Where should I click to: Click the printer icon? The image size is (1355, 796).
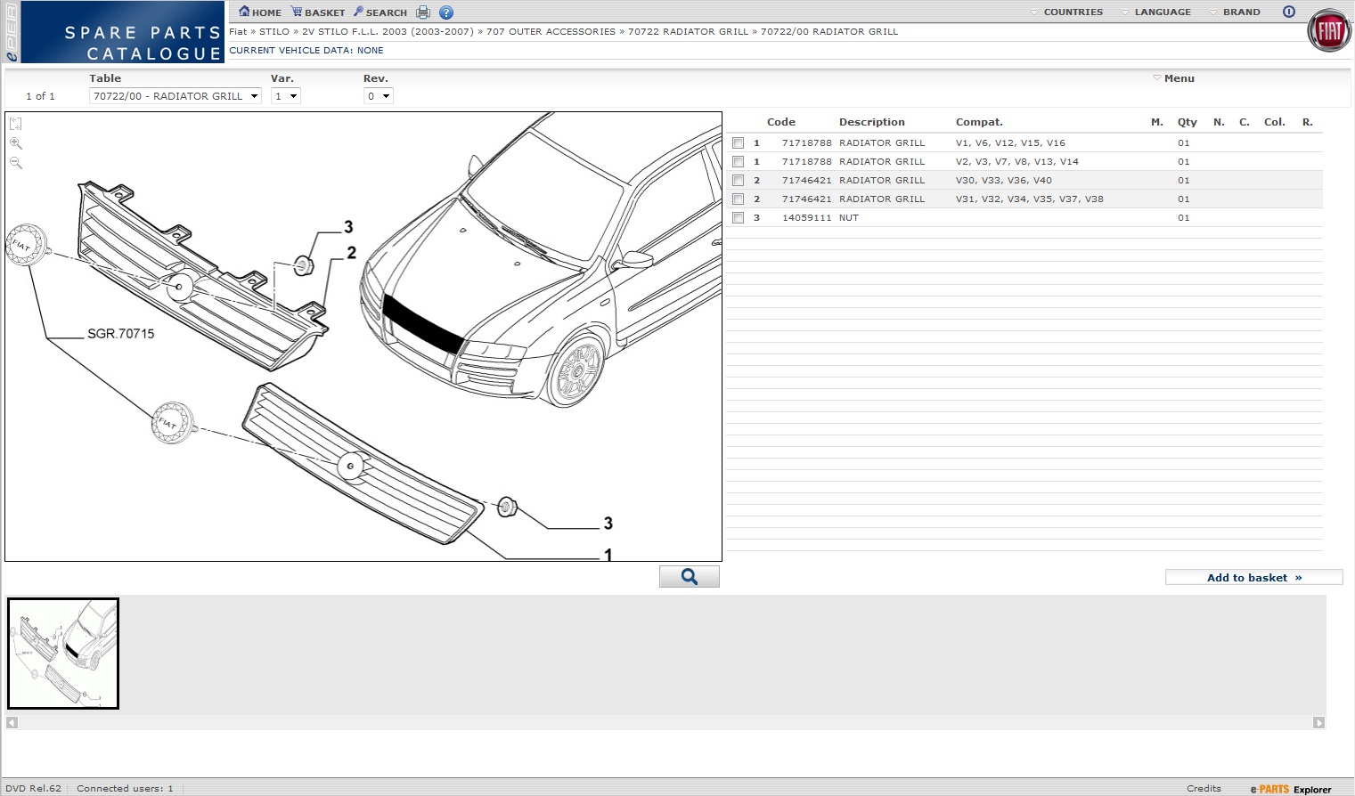click(423, 12)
